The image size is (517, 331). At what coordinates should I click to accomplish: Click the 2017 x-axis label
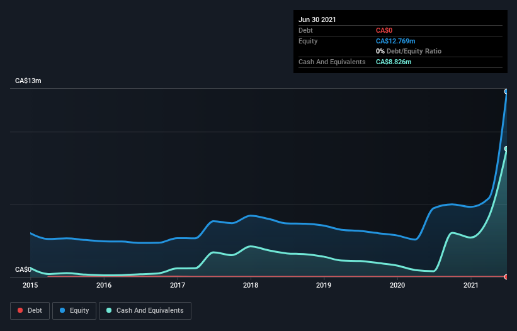point(178,285)
